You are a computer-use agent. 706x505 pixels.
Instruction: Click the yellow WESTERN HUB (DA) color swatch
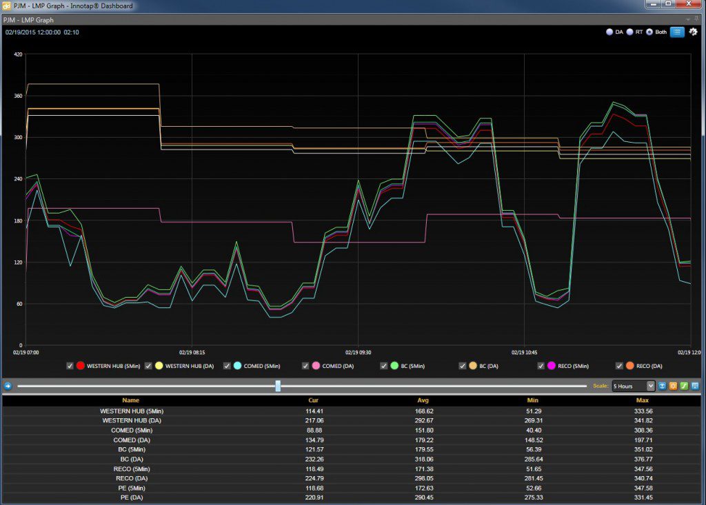click(x=159, y=366)
